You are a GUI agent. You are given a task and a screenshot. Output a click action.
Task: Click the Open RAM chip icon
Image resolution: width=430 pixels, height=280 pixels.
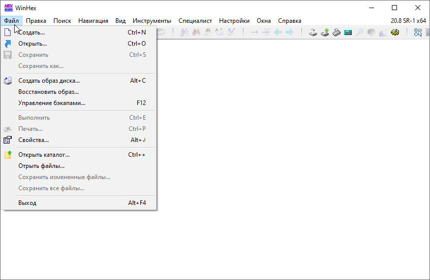point(336,32)
